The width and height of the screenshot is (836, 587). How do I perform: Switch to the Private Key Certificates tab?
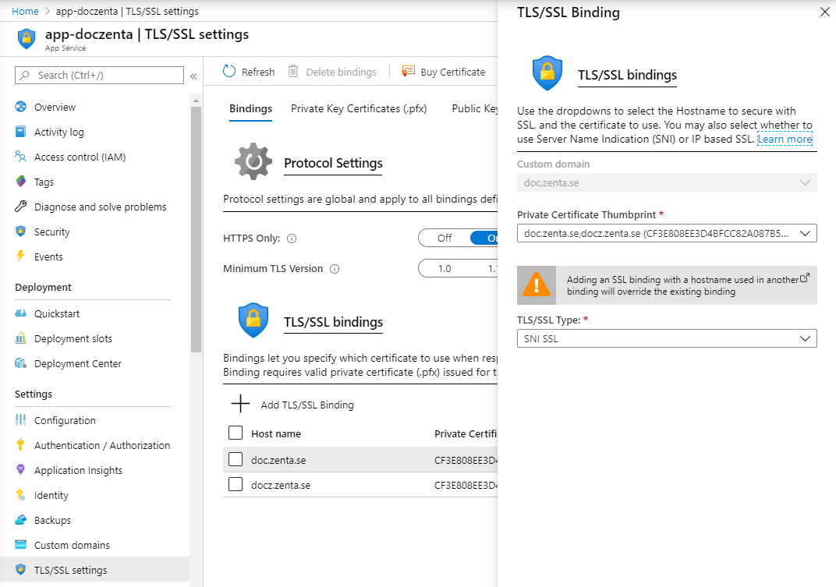(358, 108)
